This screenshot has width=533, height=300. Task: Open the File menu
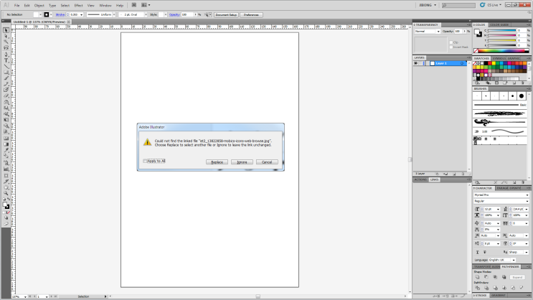pyautogui.click(x=16, y=6)
